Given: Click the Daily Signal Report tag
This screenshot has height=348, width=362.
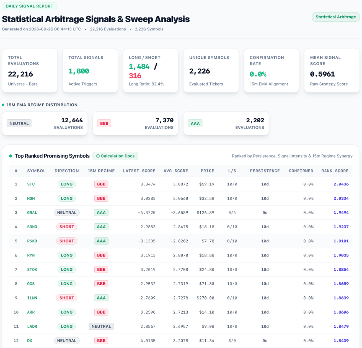Looking at the screenshot, I should (x=30, y=6).
